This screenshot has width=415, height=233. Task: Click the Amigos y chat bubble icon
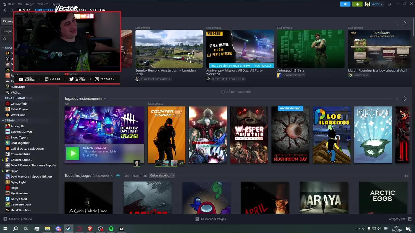click(410, 219)
